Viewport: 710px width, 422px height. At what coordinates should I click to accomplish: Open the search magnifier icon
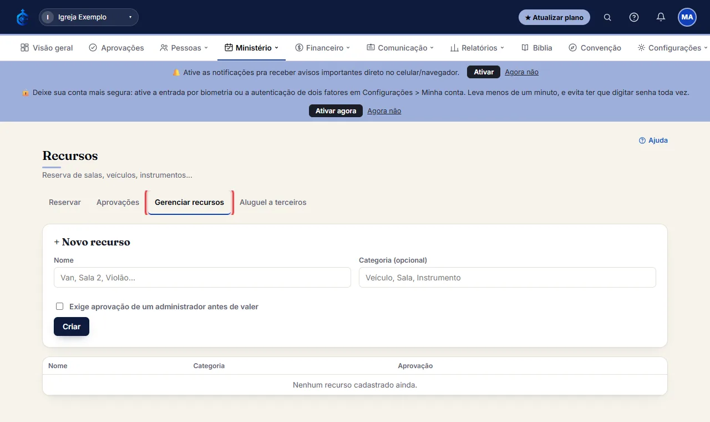607,17
